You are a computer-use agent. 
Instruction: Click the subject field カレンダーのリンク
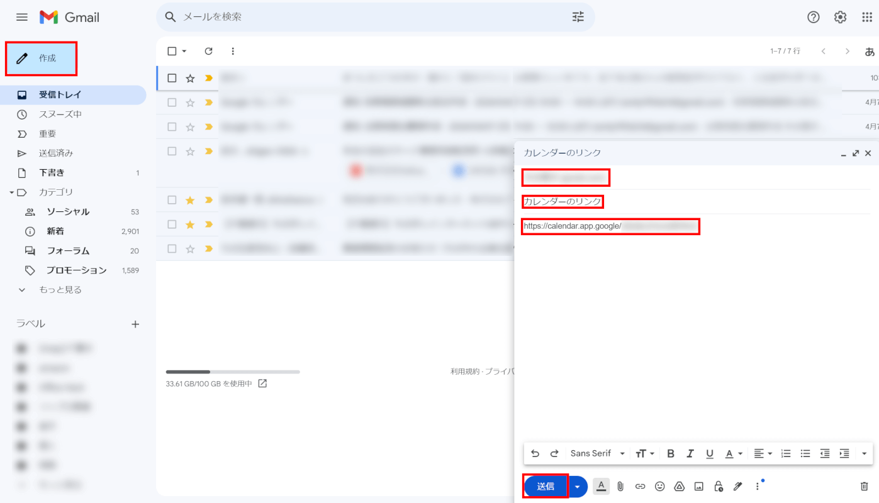coord(563,202)
